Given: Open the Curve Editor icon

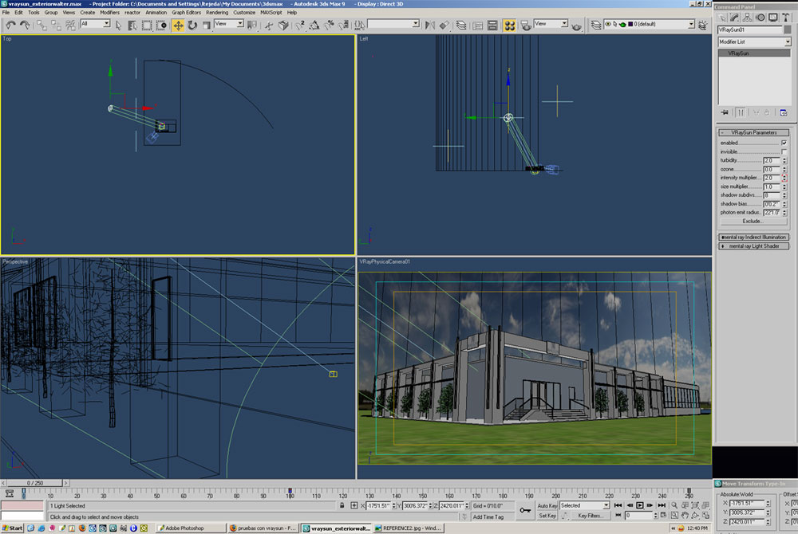Looking at the screenshot, I should [x=478, y=25].
